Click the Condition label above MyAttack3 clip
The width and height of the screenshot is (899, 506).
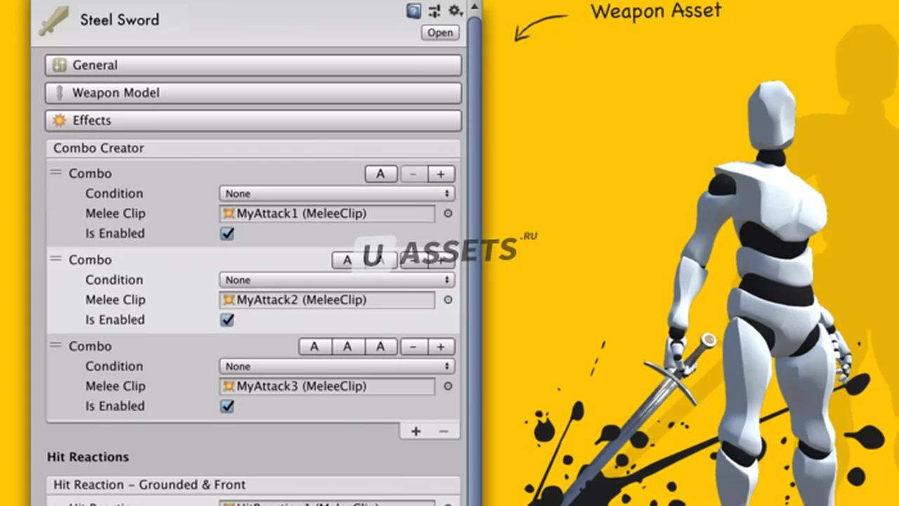tap(114, 366)
